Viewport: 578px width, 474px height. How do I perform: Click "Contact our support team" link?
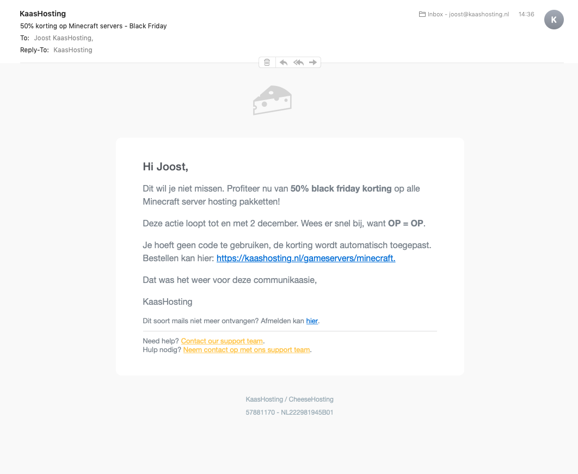[222, 341]
